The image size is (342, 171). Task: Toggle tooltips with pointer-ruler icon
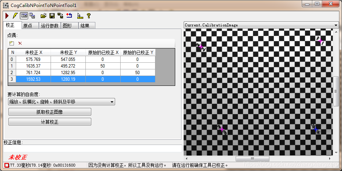coord(80,16)
